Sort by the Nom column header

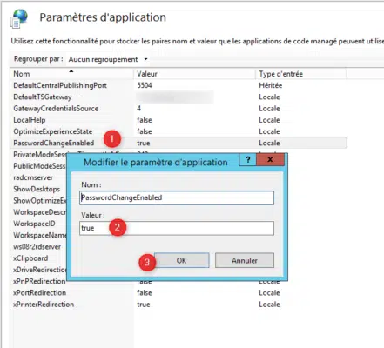(x=72, y=74)
